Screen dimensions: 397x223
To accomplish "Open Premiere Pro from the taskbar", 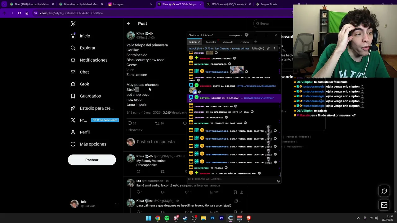I will 221,218.
